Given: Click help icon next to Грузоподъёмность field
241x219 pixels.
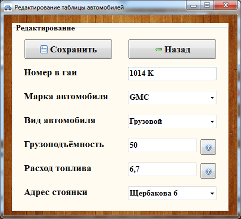Looking at the screenshot, I should click(x=208, y=147).
